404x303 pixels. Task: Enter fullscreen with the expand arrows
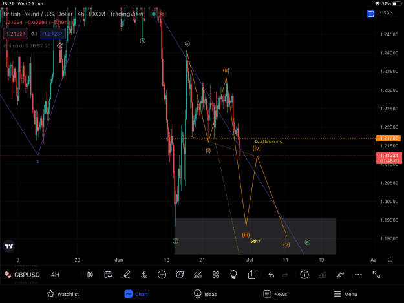coord(376,275)
